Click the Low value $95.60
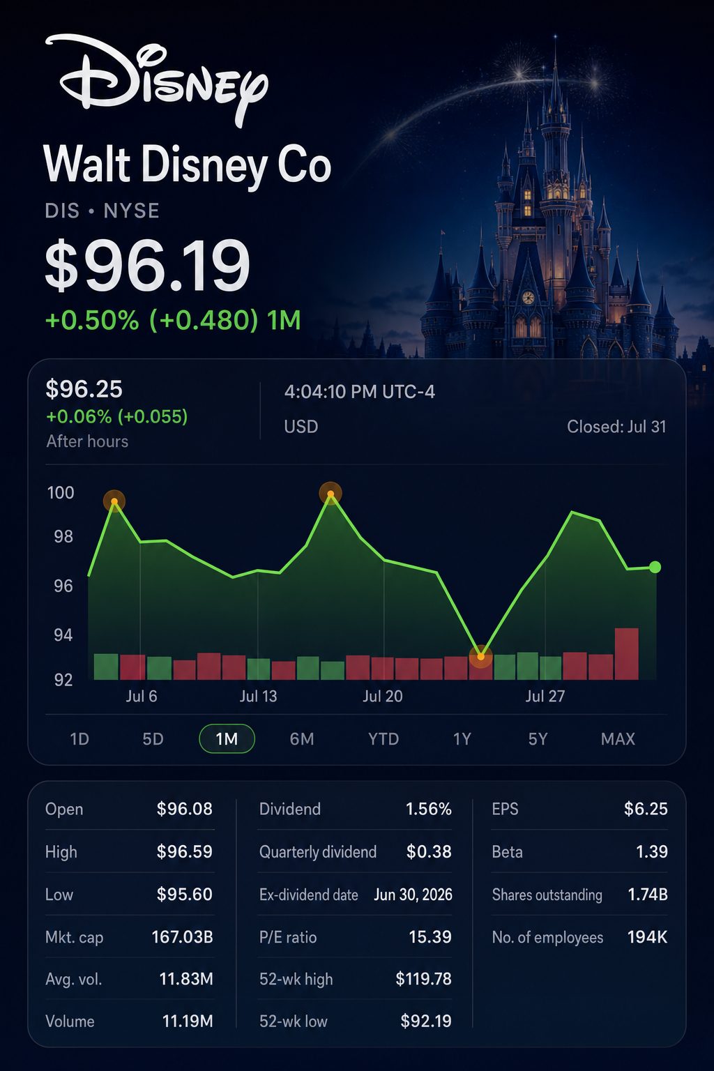Image resolution: width=714 pixels, height=1071 pixels. pos(184,894)
